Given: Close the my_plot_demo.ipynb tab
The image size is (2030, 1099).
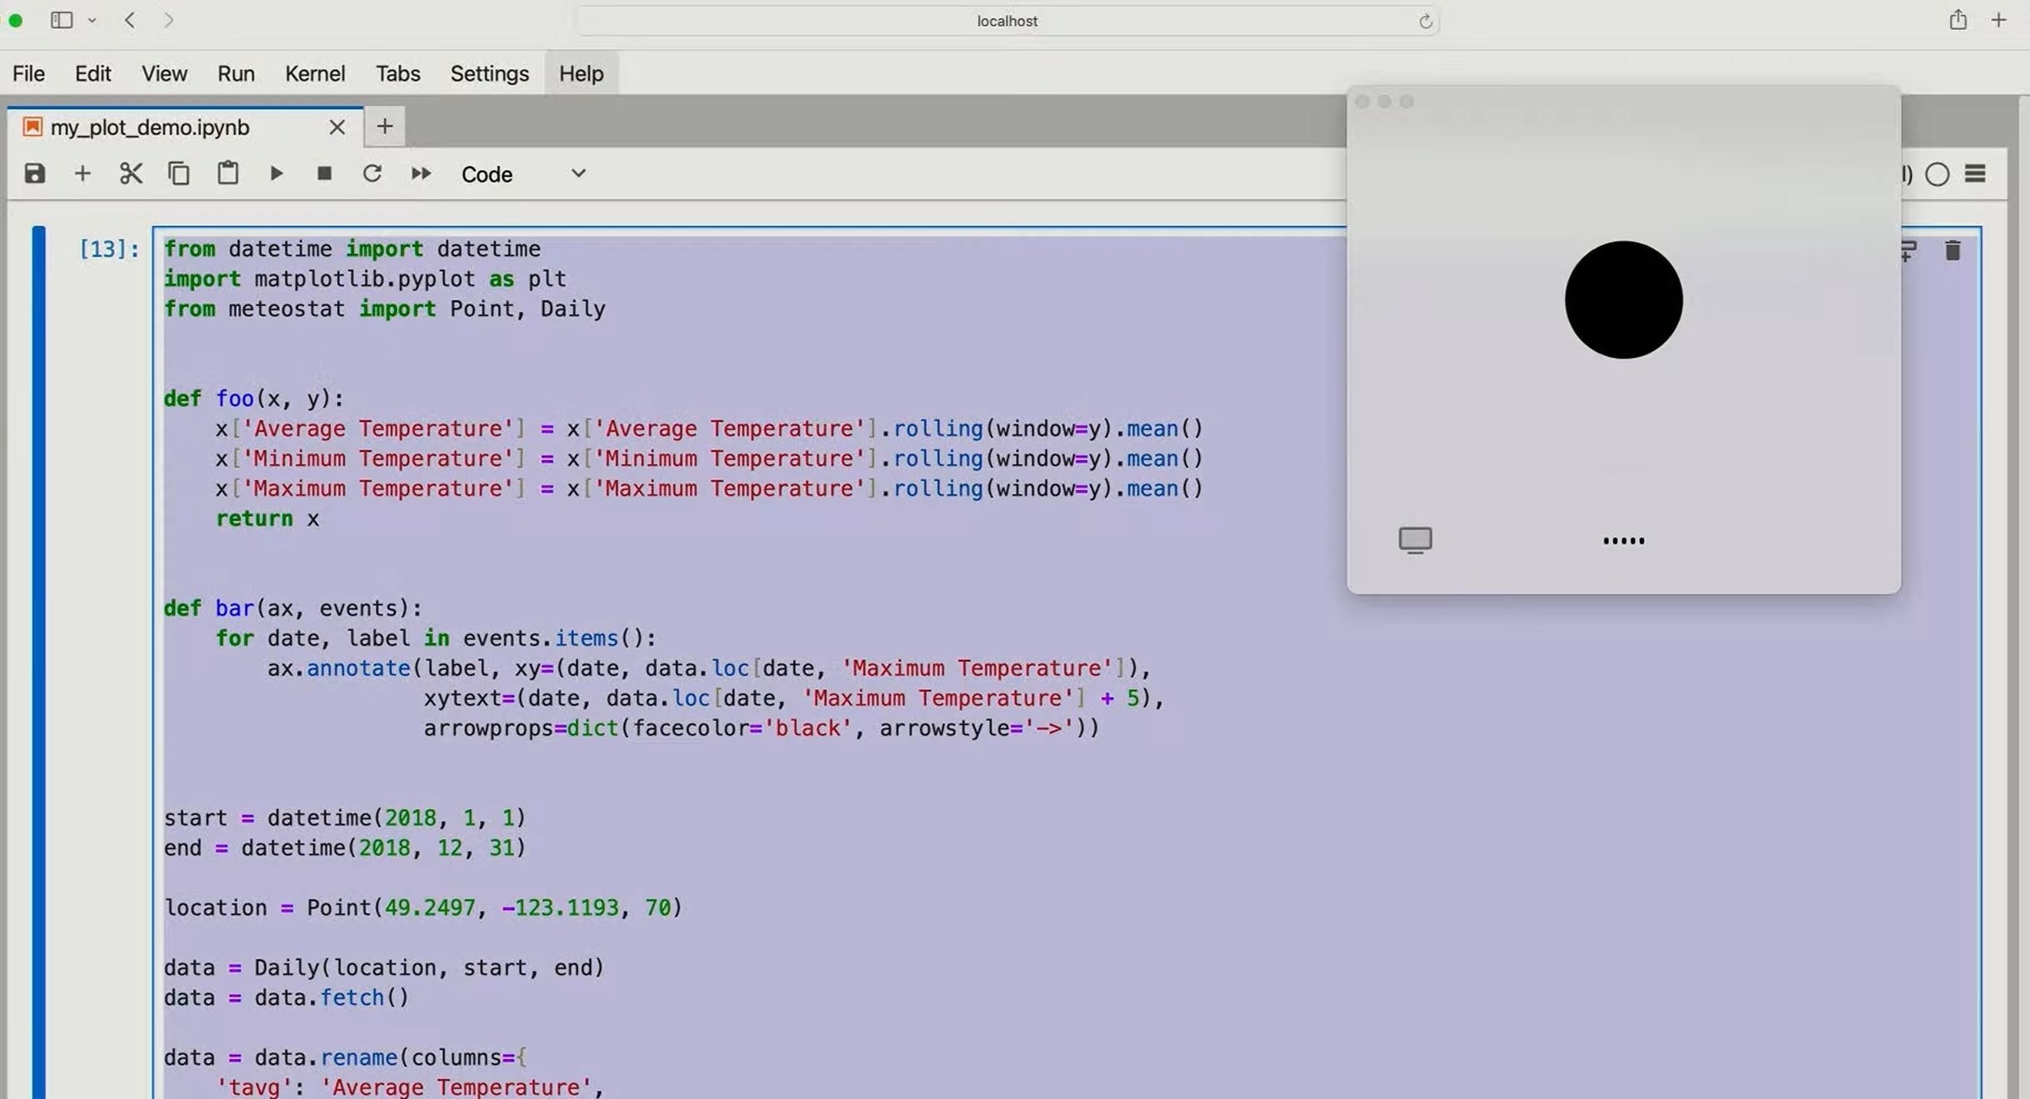Looking at the screenshot, I should (x=337, y=127).
